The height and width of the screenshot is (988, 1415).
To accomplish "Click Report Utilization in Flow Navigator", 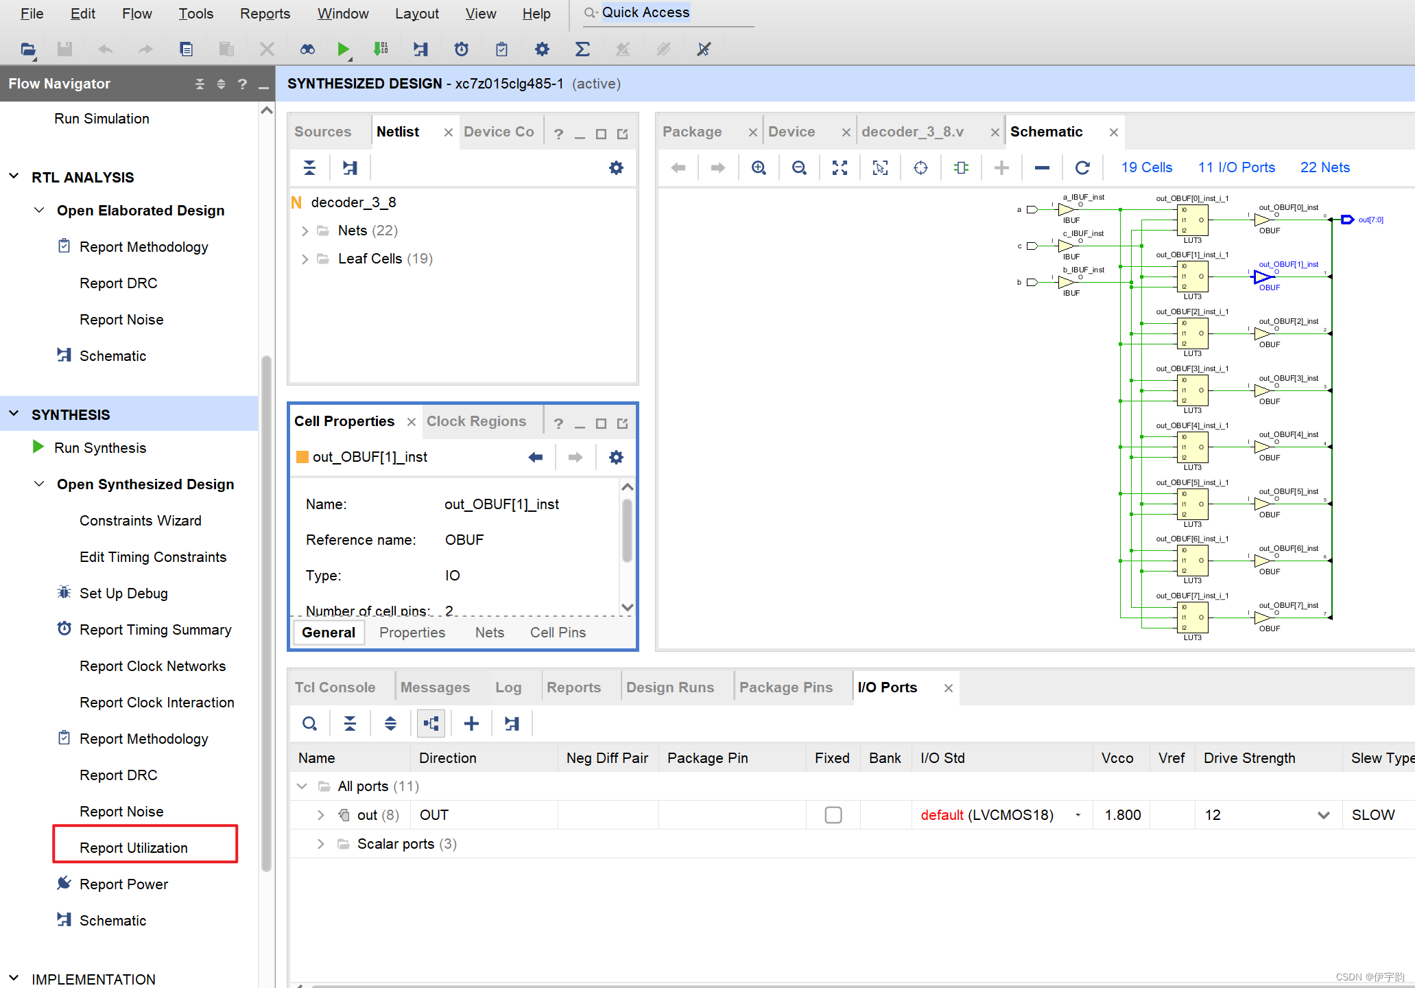I will point(134,848).
